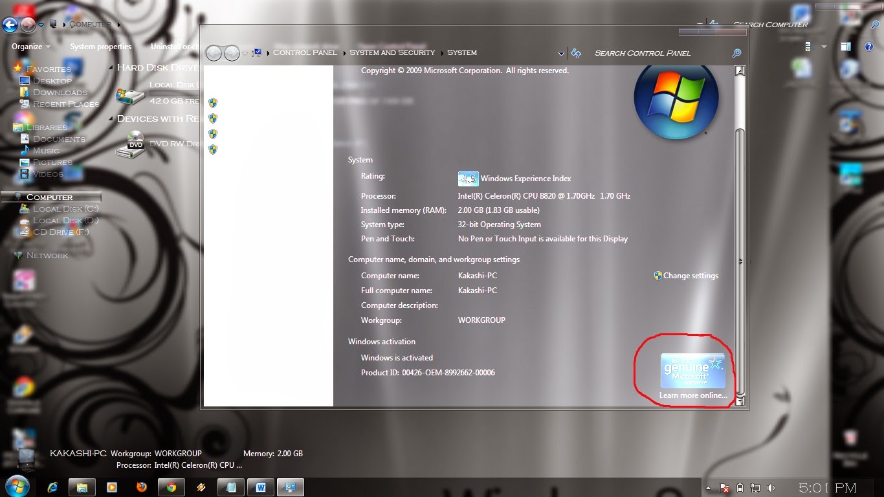Open the volume speaker tray icon
The width and height of the screenshot is (884, 497).
[x=771, y=488]
